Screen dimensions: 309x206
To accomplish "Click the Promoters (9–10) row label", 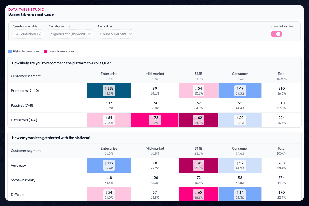I will 25,91.
